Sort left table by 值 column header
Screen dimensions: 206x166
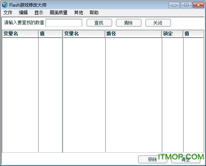tap(50, 34)
